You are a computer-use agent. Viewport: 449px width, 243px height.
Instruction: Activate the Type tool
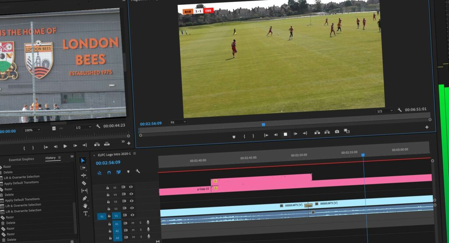[x=86, y=214]
